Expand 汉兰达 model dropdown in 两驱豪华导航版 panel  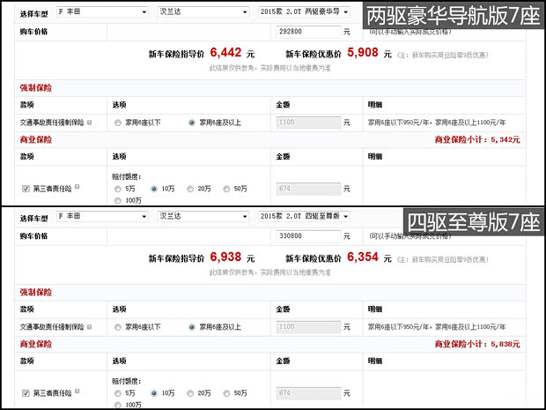click(x=203, y=12)
